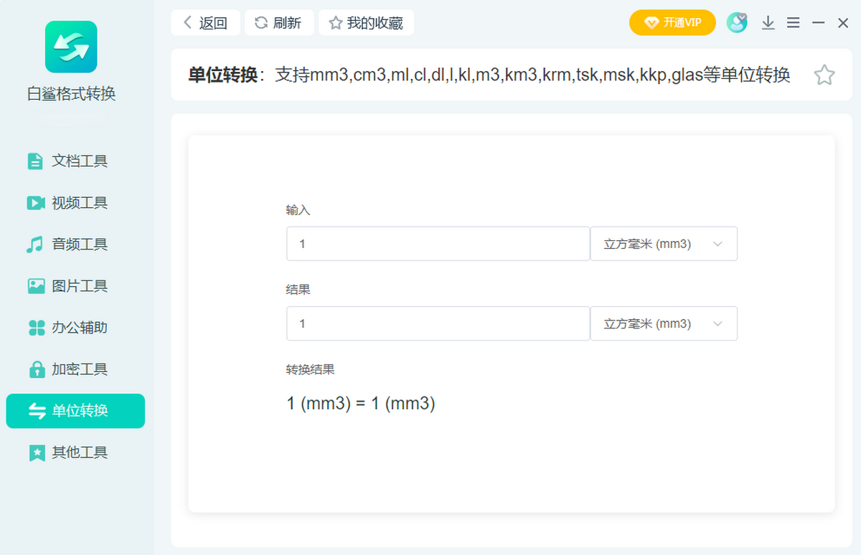This screenshot has width=861, height=555.
Task: Click the 输入 value text field
Action: (x=438, y=244)
